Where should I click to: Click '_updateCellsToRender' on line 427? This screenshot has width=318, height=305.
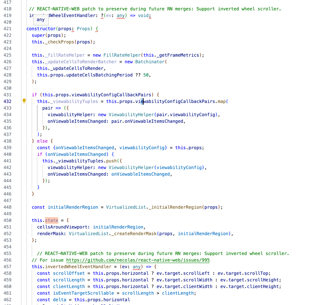coord(77,68)
